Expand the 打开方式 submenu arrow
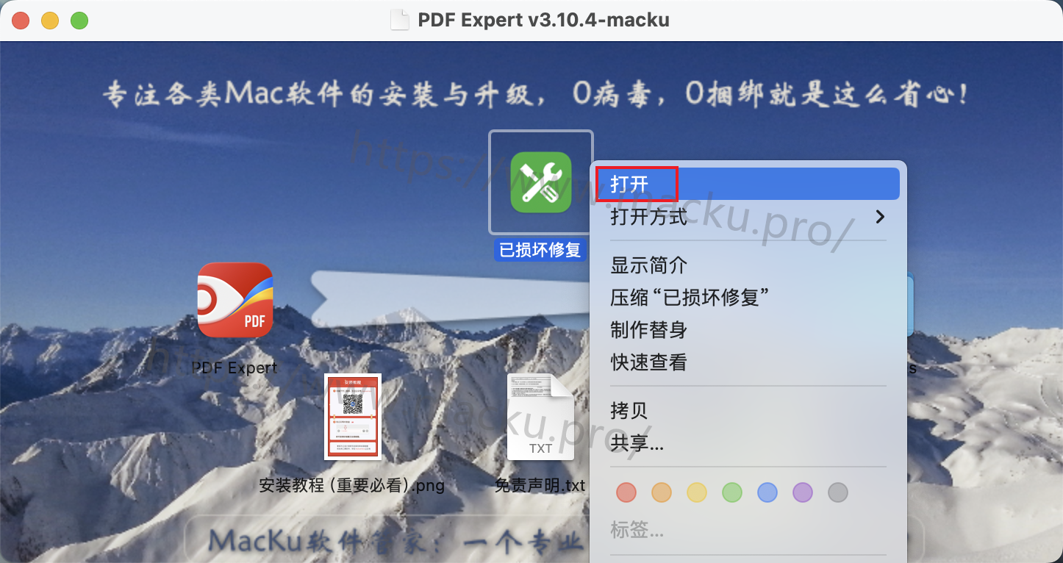 pyautogui.click(x=880, y=217)
